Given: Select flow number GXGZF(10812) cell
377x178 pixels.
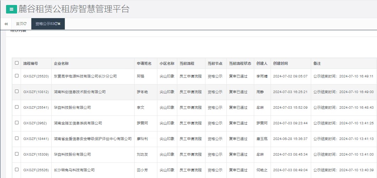Looking at the screenshot, I should click(x=36, y=92).
